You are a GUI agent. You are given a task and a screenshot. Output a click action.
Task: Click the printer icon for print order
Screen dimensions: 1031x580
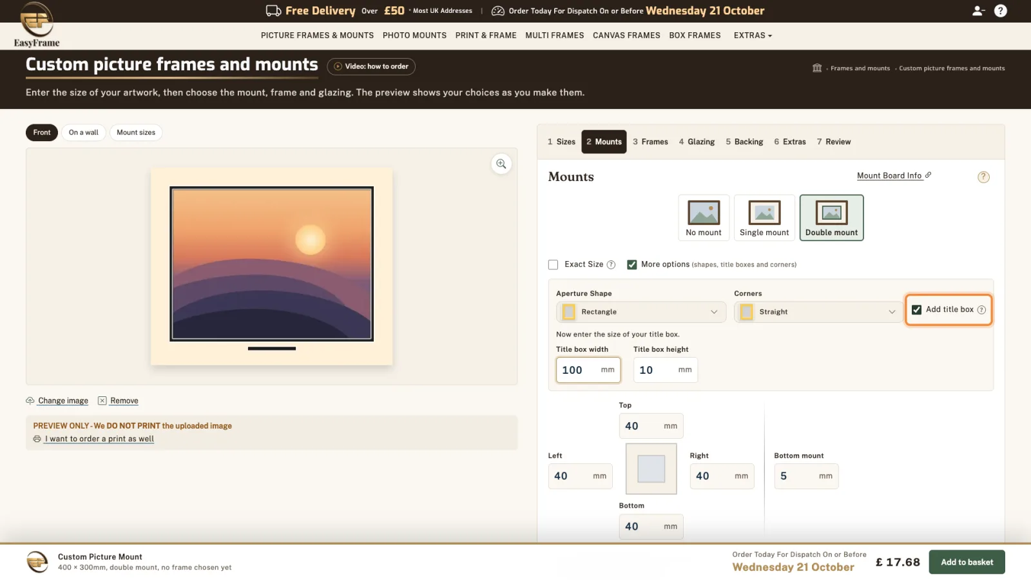point(37,439)
